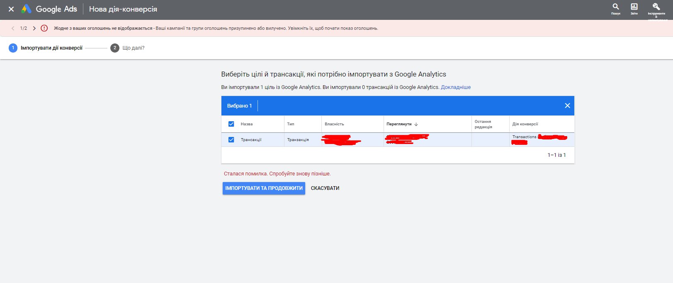Click the СКАСУВАТИ button
The height and width of the screenshot is (283, 673).
tap(325, 188)
